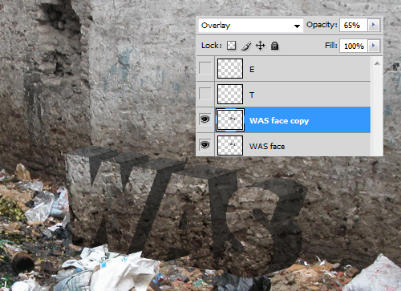Select the layer named T

point(252,95)
